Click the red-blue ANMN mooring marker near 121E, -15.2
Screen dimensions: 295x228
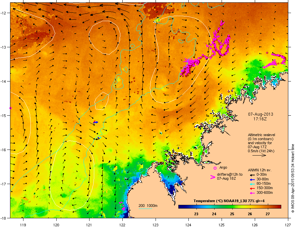coord(96,122)
